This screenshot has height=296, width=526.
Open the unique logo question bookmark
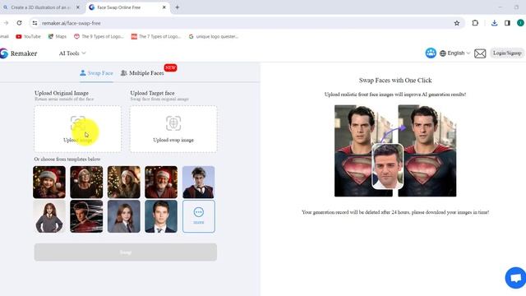[214, 36]
